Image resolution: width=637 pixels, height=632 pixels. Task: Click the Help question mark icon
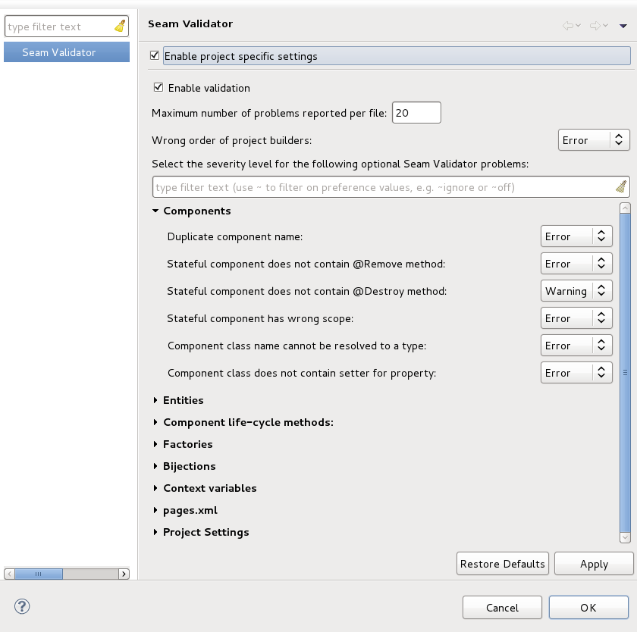(x=22, y=606)
